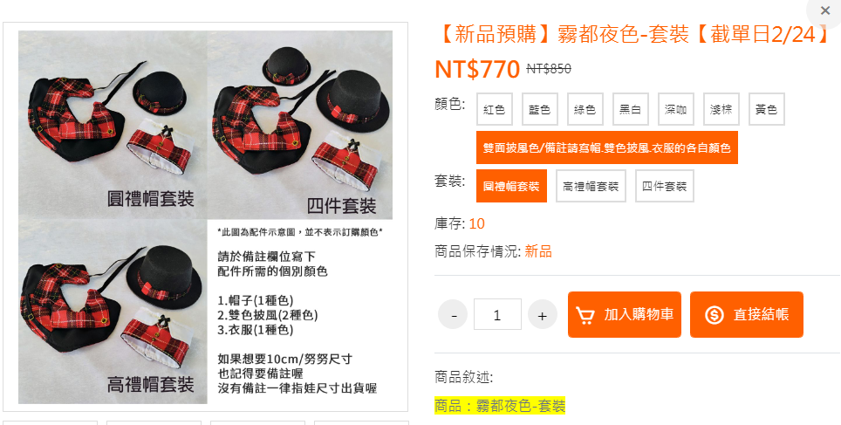Choose the 四件套裝 set option
This screenshot has height=425, width=841.
[665, 186]
